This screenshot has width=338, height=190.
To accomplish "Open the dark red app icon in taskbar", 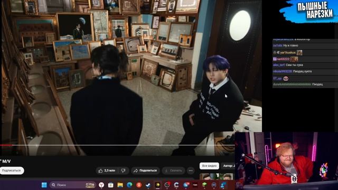I will click(x=195, y=185).
